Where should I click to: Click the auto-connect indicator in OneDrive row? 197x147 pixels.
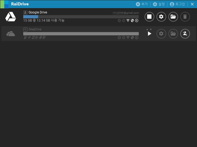136,37
